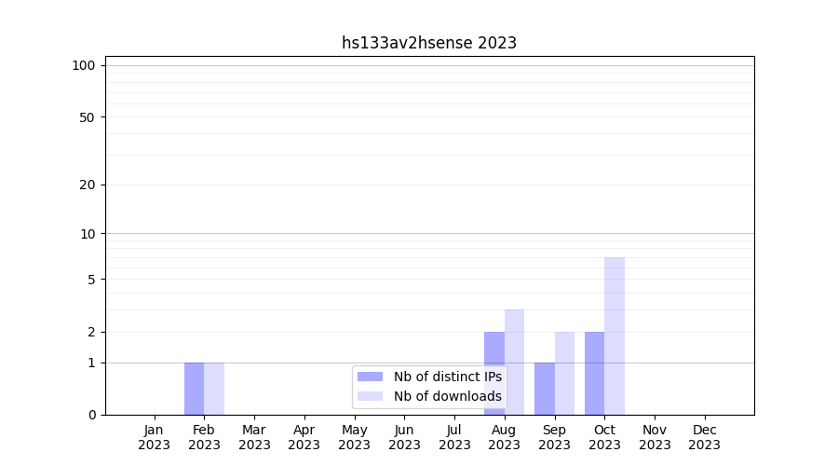Select the 'Nb of distinct IPs' legend label
Viewport: 838px width, 466px height.
447,377
